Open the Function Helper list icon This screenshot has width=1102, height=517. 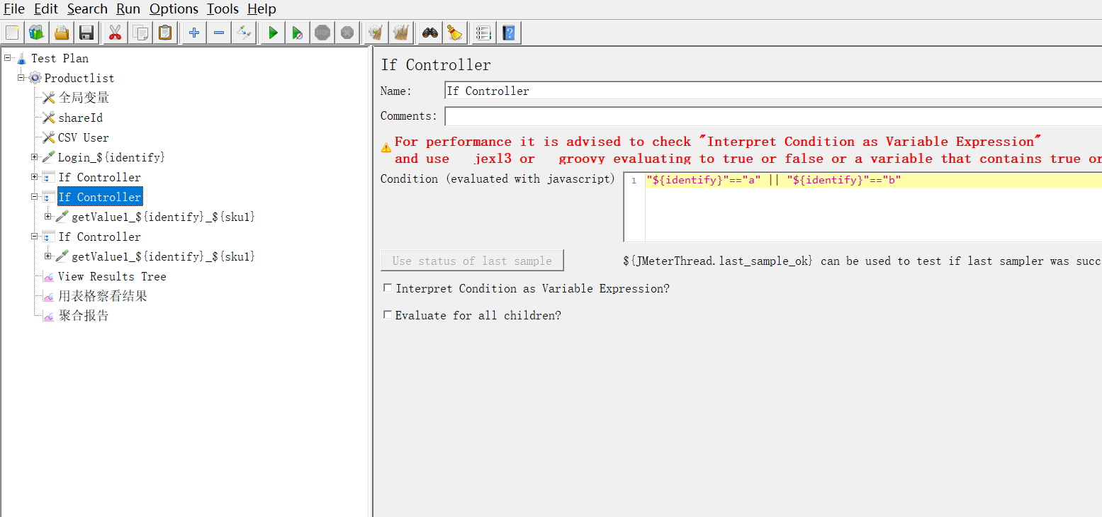[x=483, y=33]
